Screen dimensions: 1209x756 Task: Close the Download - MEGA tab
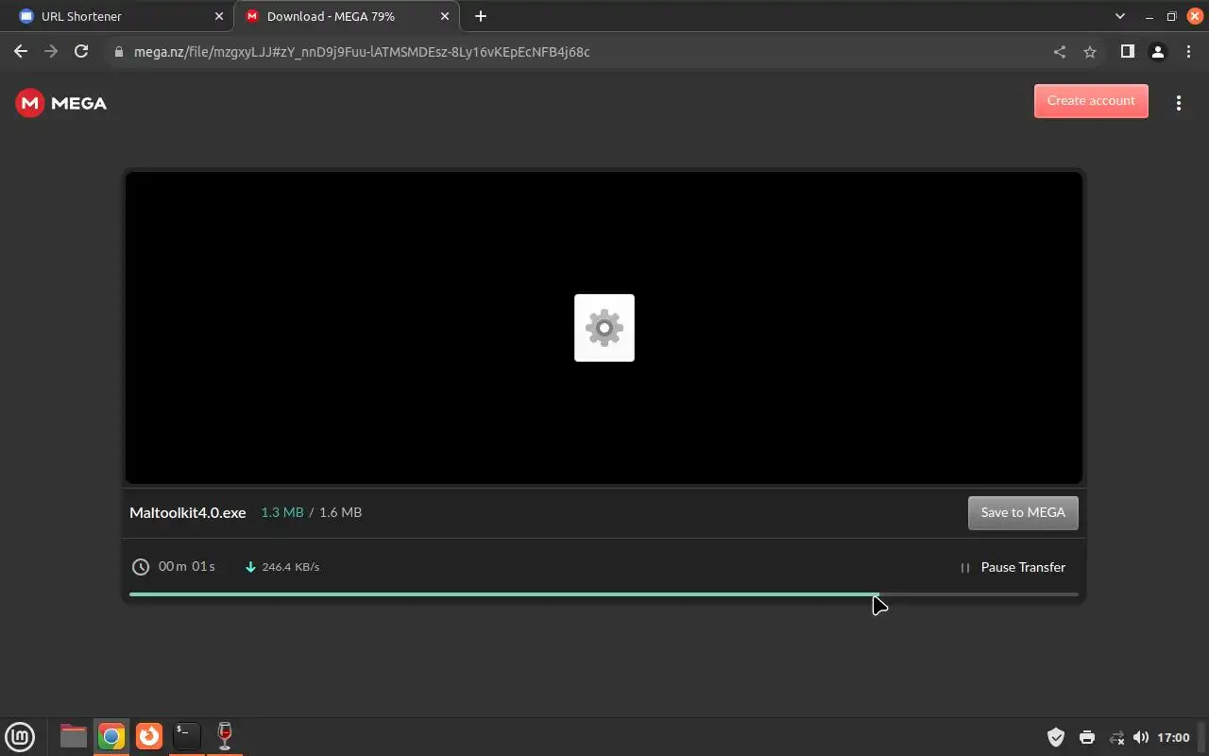click(x=445, y=16)
